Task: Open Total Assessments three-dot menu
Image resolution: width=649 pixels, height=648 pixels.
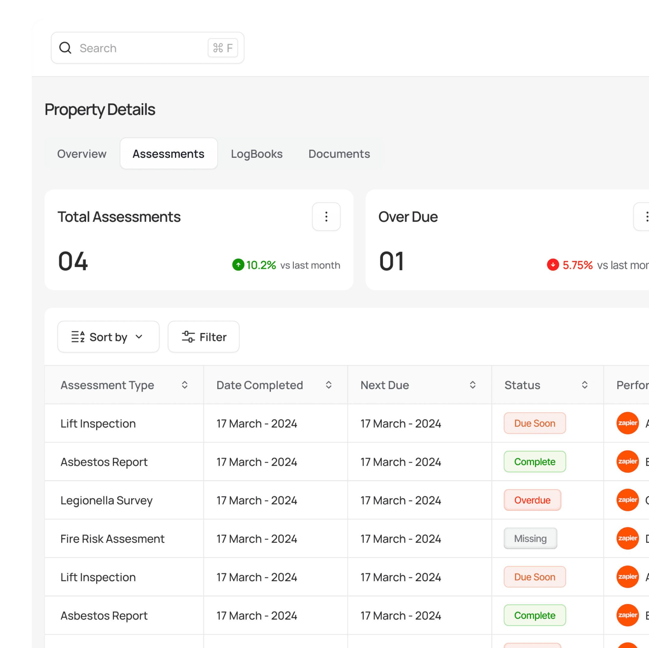Action: [326, 217]
